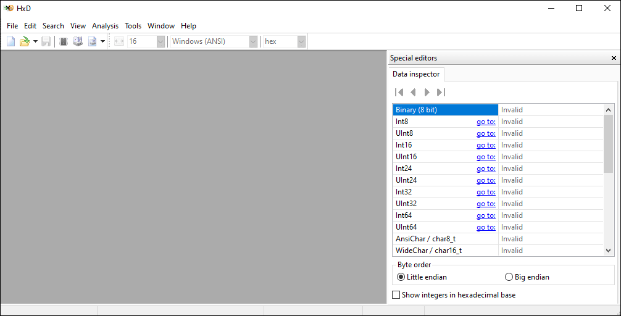Create a new file with toolbar icon

point(10,41)
